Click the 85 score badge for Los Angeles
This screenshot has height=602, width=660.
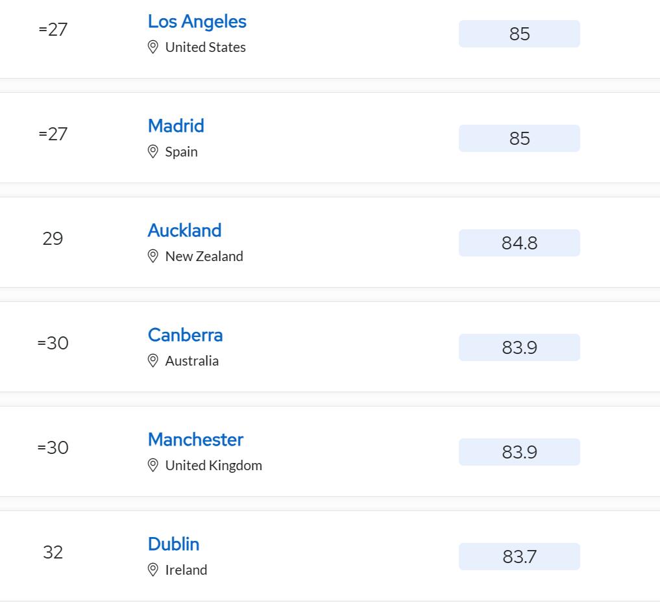(519, 34)
